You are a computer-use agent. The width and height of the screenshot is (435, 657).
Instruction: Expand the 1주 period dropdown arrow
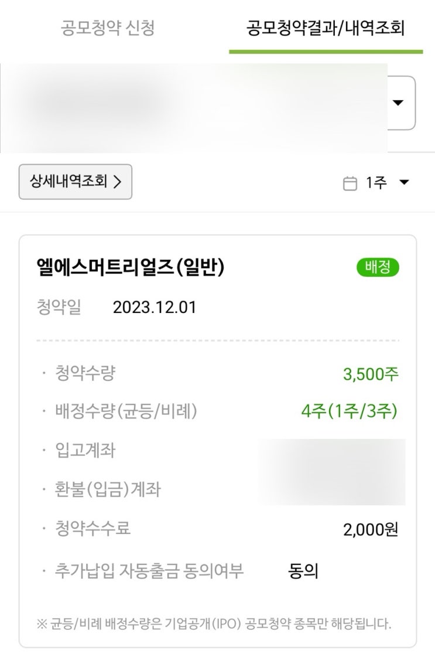[x=404, y=182]
